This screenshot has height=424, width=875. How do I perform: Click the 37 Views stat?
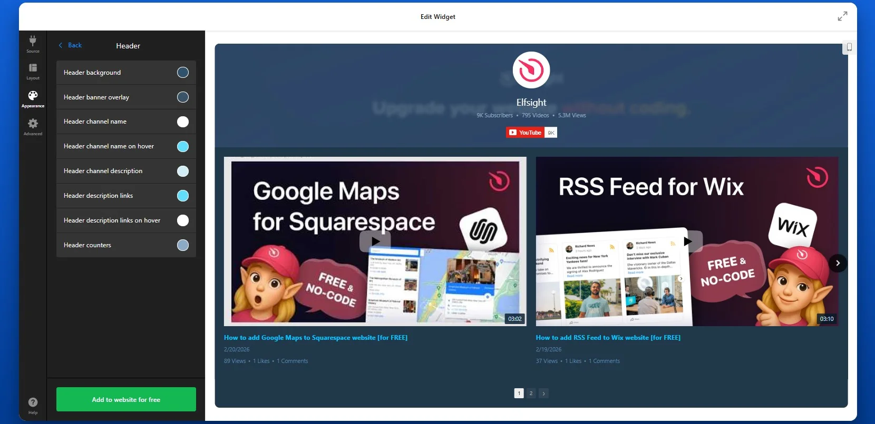[x=547, y=361]
